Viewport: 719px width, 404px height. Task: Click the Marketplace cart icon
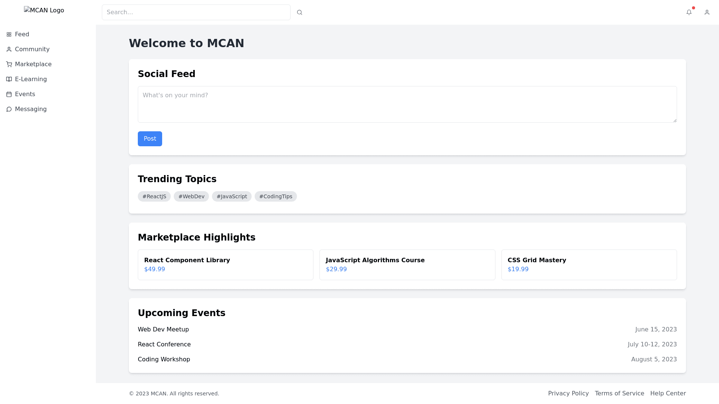click(9, 64)
